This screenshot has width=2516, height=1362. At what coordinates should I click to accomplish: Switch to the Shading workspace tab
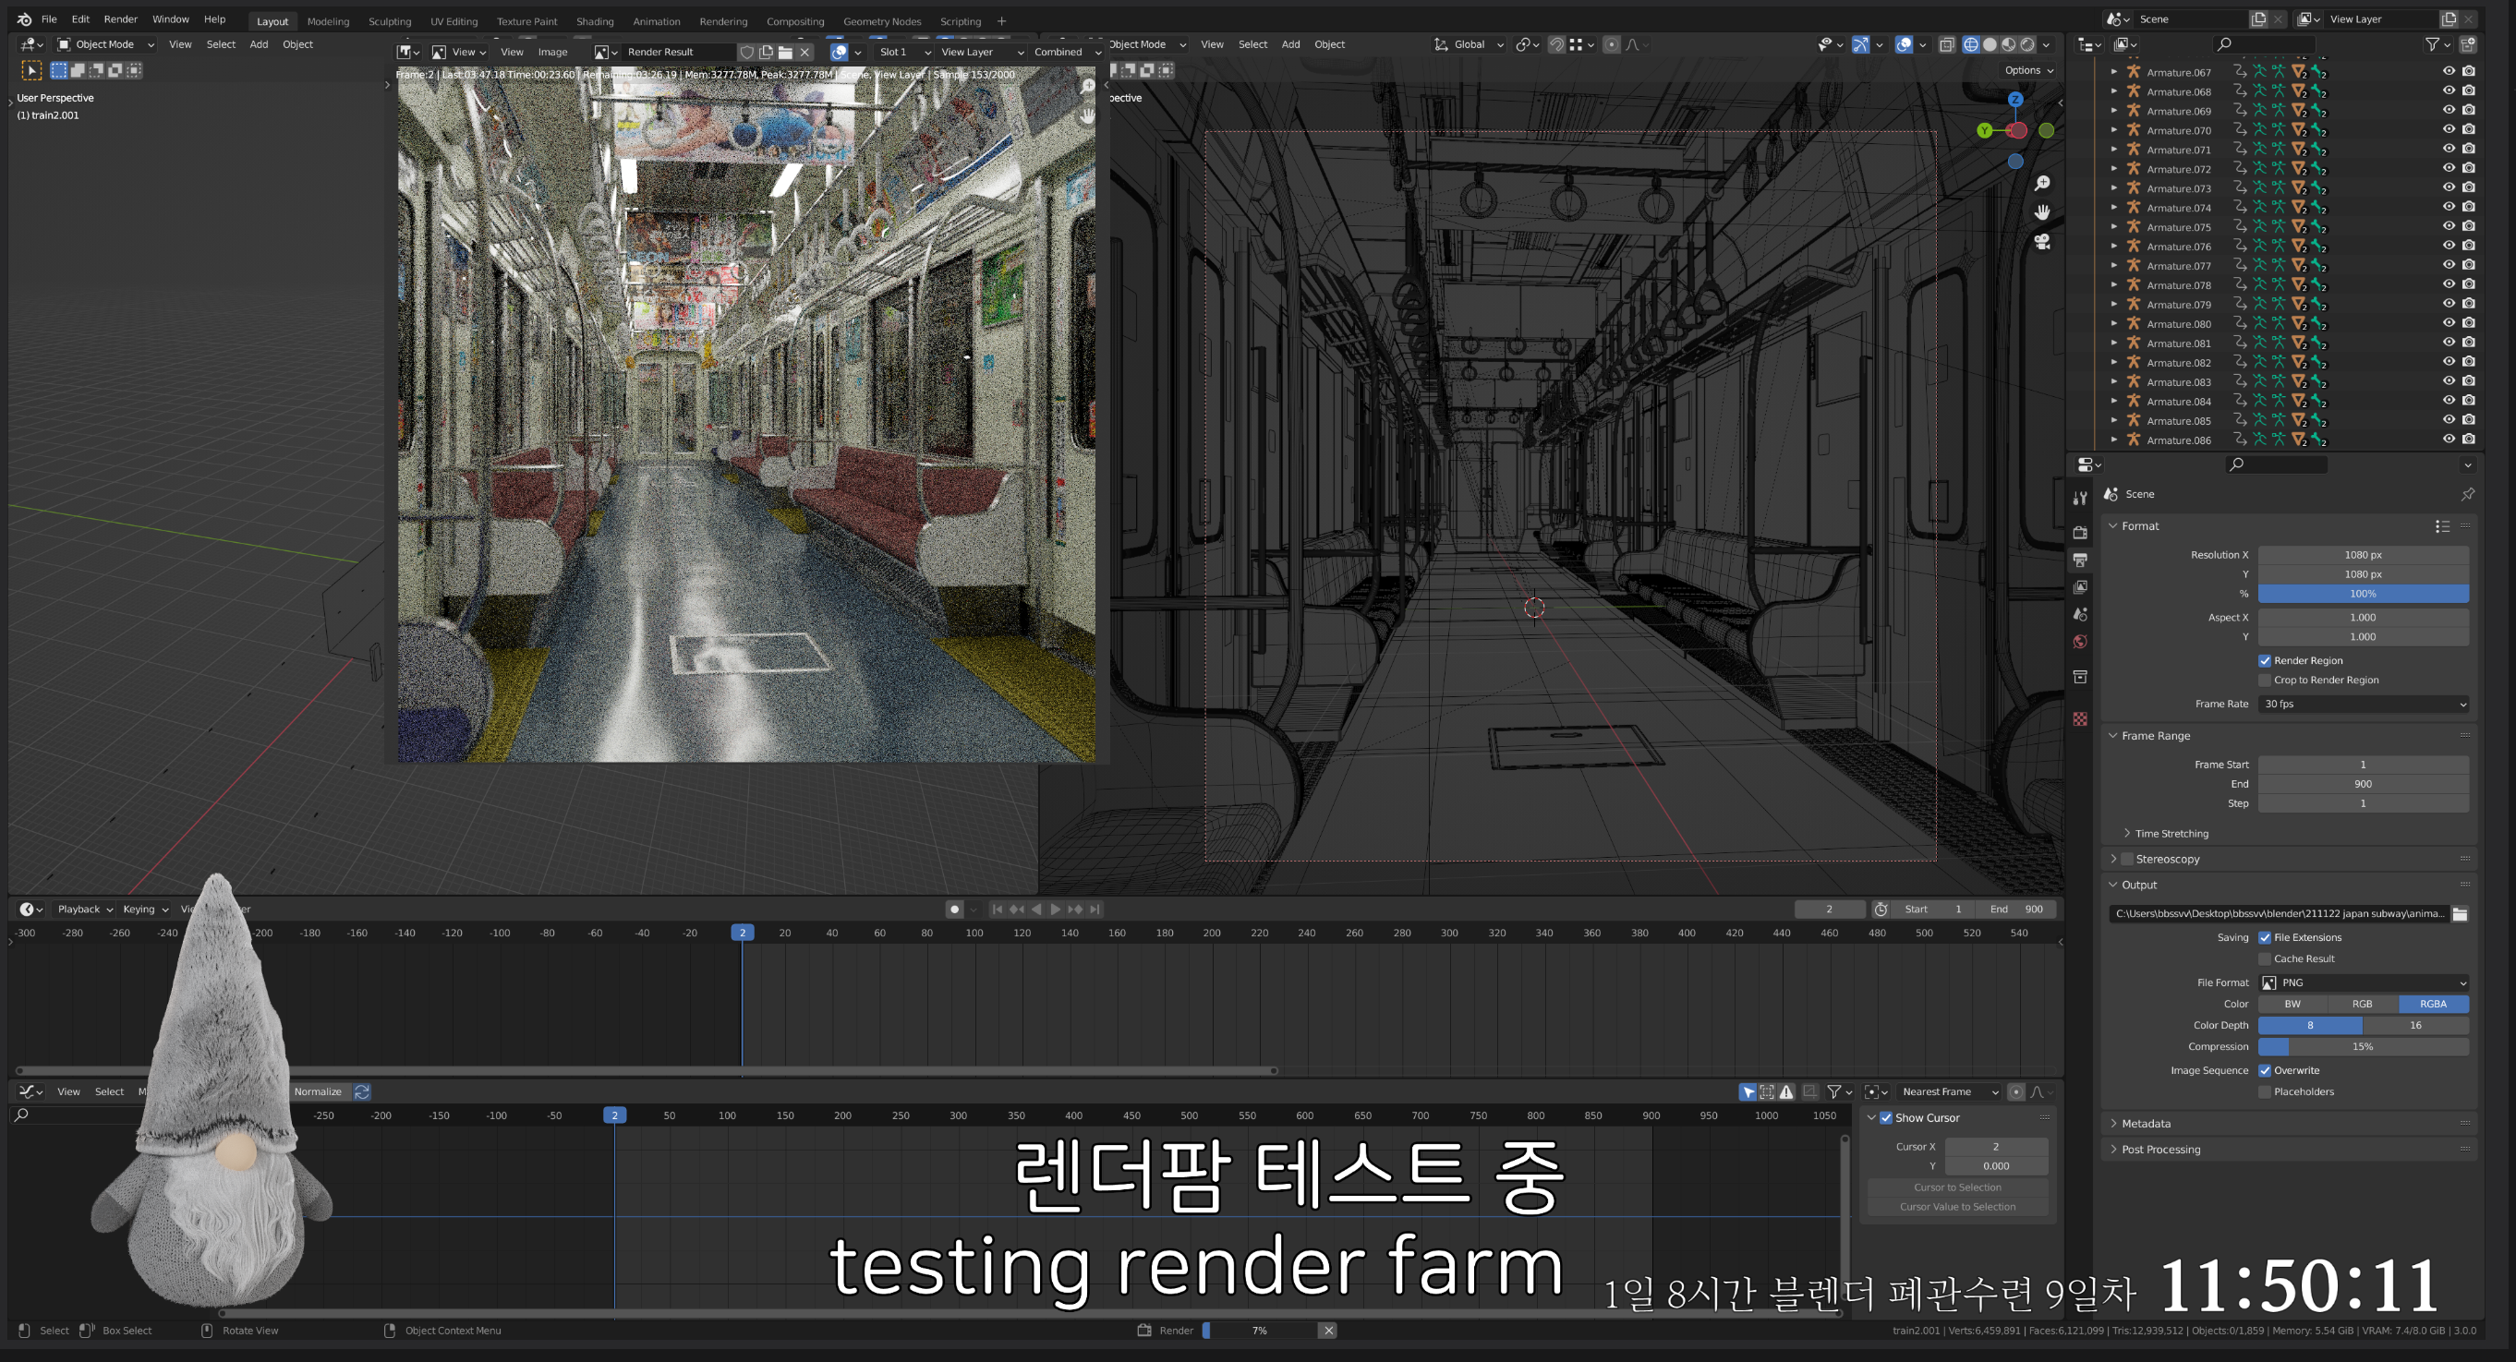594,20
